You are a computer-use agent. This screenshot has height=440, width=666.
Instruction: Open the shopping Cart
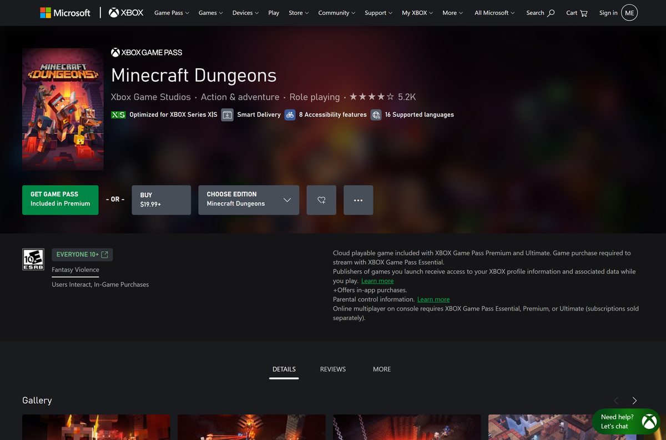[577, 13]
